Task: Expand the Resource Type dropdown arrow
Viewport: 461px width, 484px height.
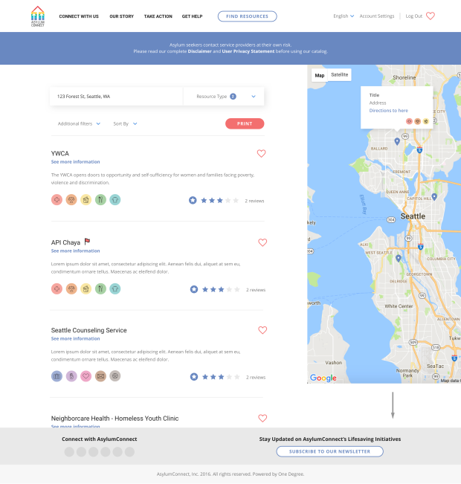Action: (254, 97)
